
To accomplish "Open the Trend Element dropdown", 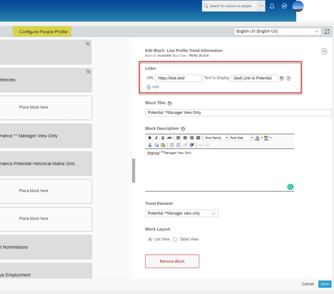I will [x=181, y=214].
